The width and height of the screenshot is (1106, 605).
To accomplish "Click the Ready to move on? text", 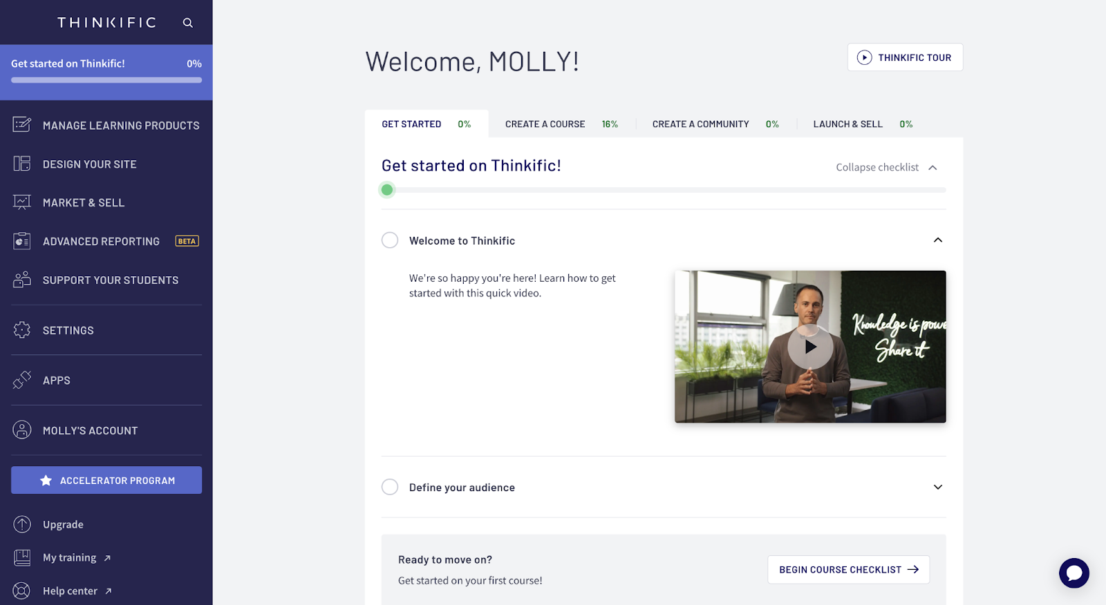I will [x=445, y=559].
